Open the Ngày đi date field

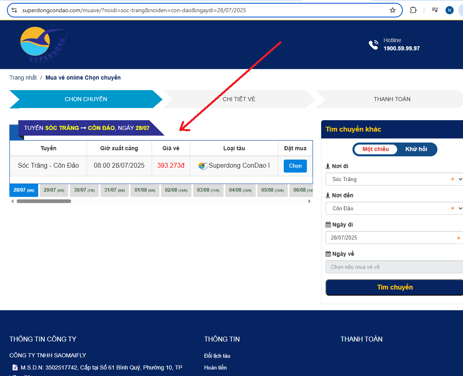394,238
